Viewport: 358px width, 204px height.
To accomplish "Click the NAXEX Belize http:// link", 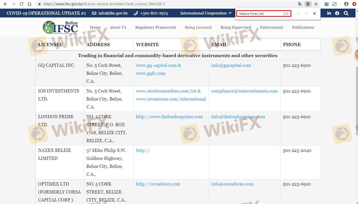I will click(143, 150).
